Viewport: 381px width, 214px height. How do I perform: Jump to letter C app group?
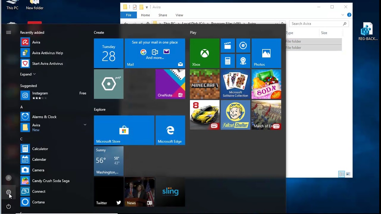pos(21,139)
